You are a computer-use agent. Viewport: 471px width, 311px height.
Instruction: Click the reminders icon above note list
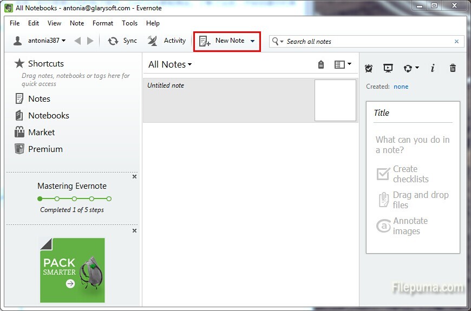[x=321, y=65]
